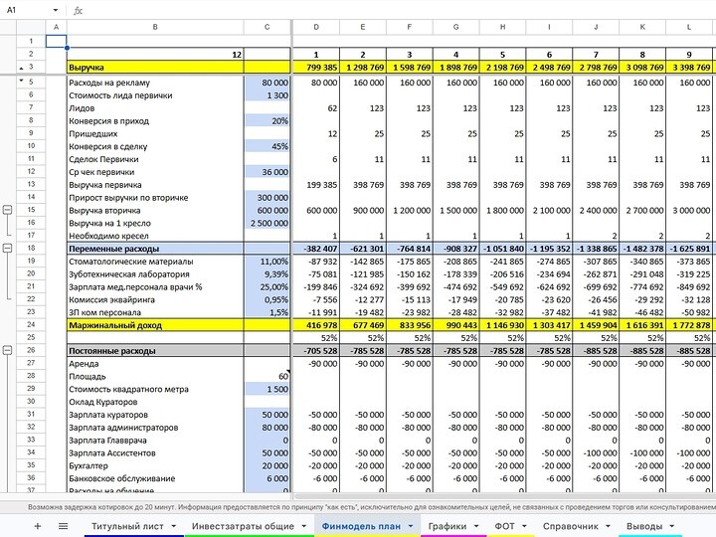This screenshot has width=716, height=537.
Task: Open the ФОТ sheet tab
Action: 504,526
